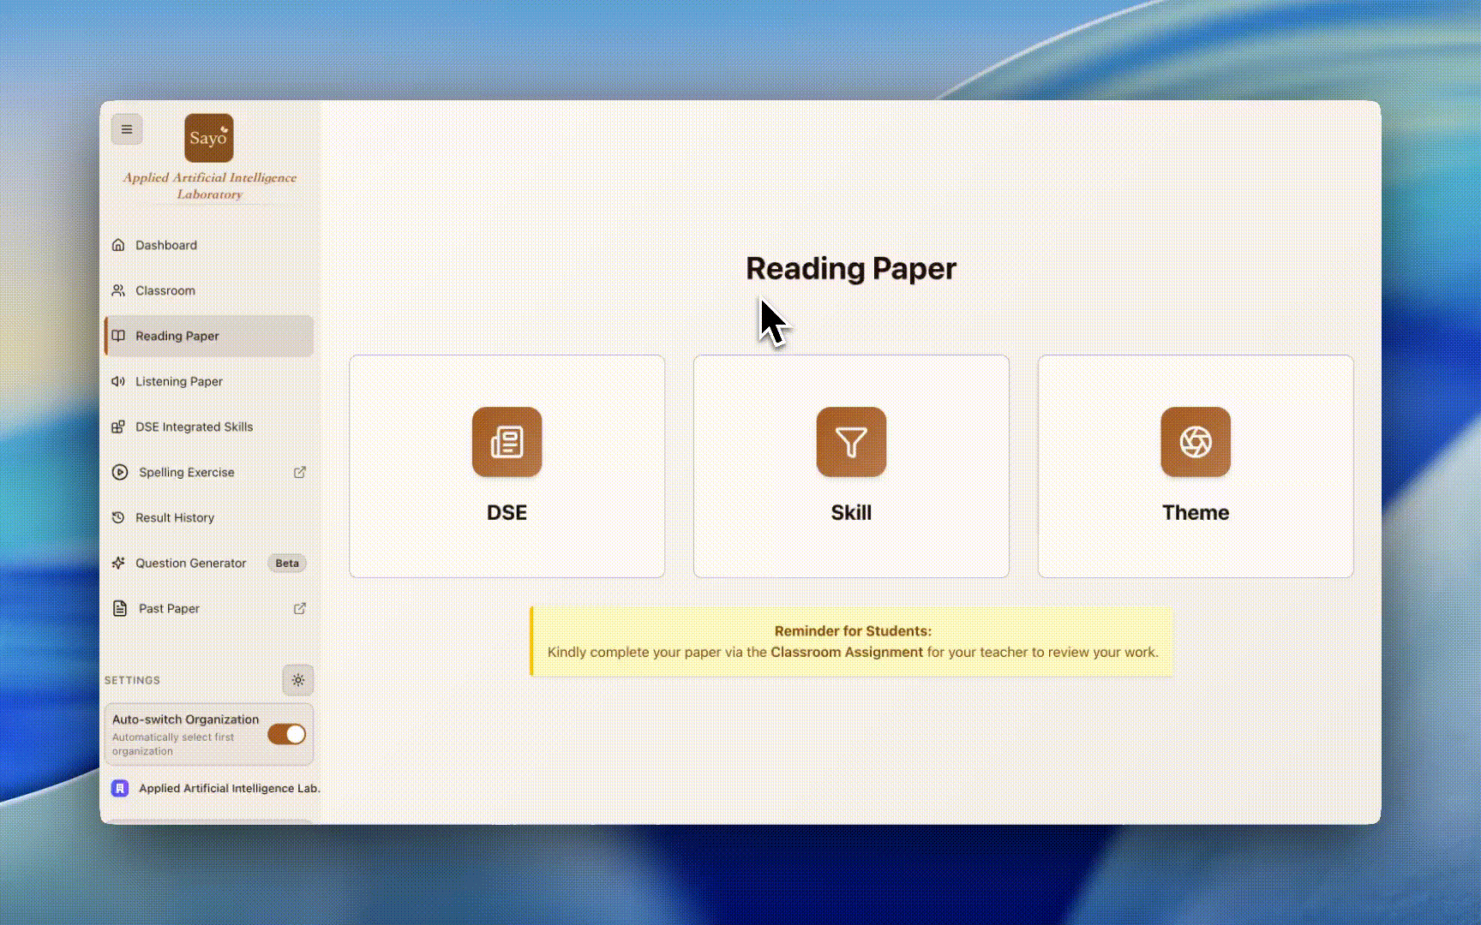The width and height of the screenshot is (1481, 925).
Task: View Result History in the sidebar
Action: tap(175, 517)
